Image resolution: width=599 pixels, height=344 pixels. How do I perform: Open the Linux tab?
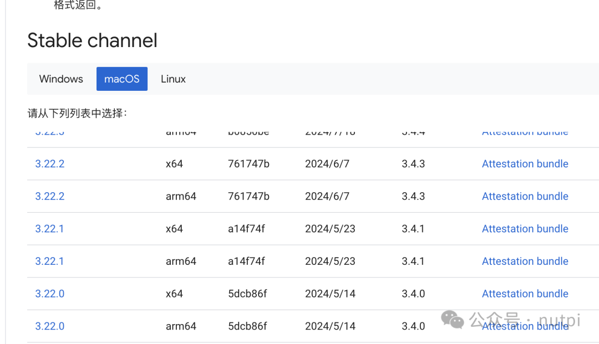click(173, 79)
